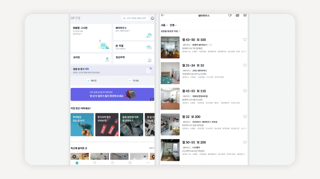Open the 장기숙박 할인 모아보기 card
Image resolution: width=320 pixels, height=179 pixels.
107,125
